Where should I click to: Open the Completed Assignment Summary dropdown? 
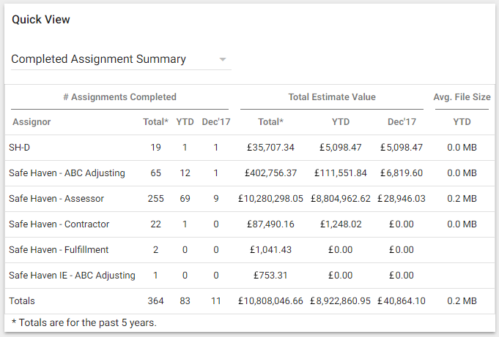(121, 59)
